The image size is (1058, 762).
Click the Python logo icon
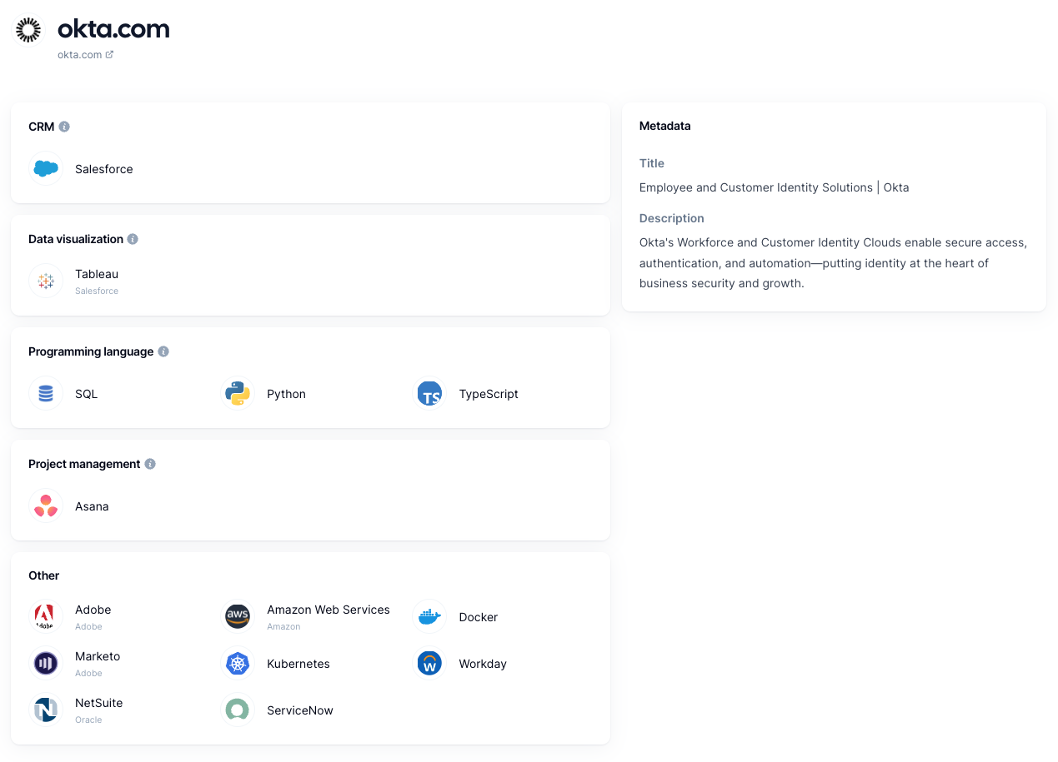[x=238, y=394]
